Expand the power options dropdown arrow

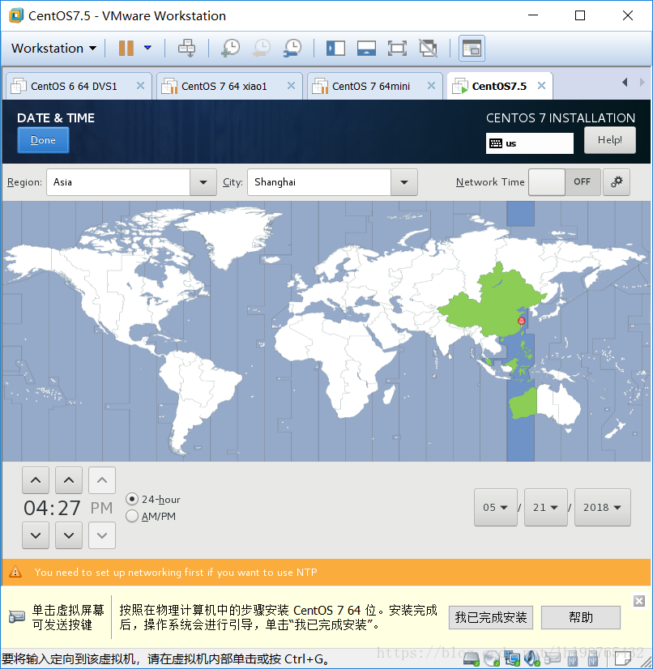coord(147,48)
